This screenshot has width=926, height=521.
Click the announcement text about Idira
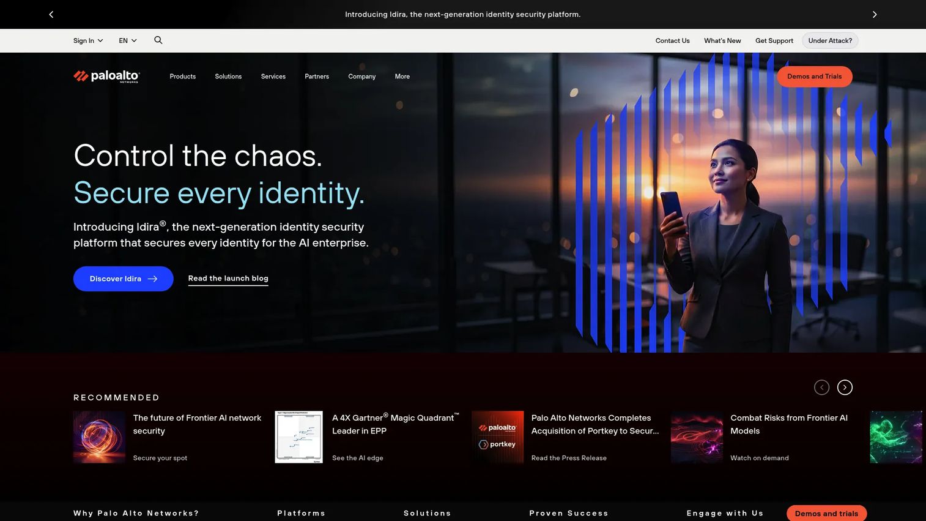click(x=463, y=14)
